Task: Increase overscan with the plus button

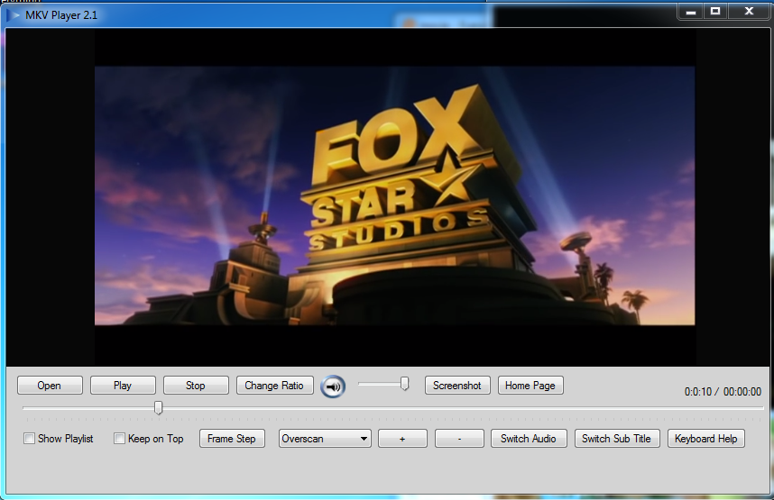Action: click(403, 439)
